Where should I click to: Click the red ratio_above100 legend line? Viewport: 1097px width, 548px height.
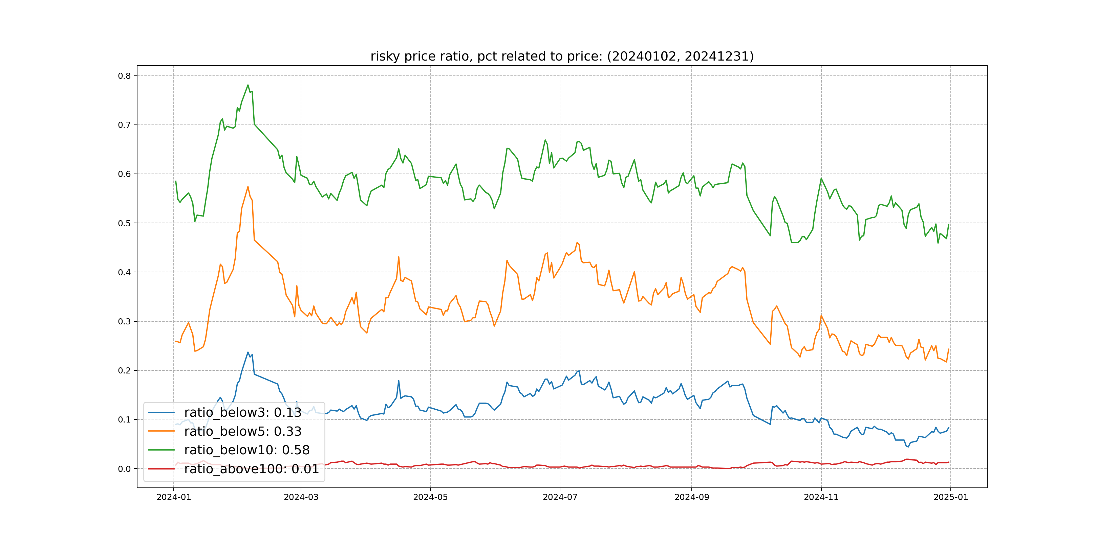(x=161, y=469)
